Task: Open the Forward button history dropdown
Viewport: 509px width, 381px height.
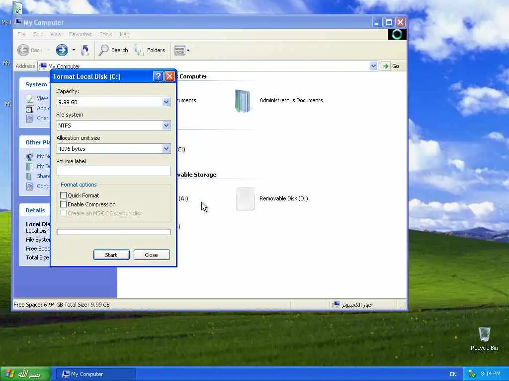Action: [x=74, y=50]
